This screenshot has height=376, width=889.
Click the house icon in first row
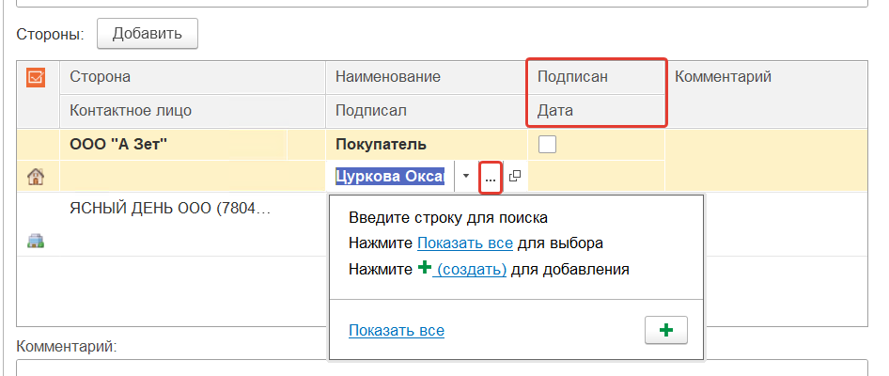click(x=36, y=176)
